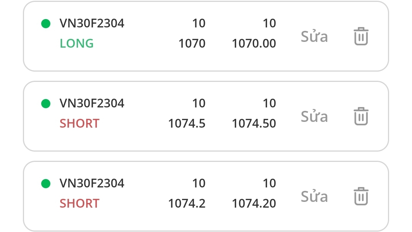Click the matched price 1074.50
412x232 pixels.
point(254,123)
